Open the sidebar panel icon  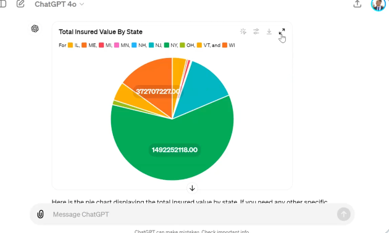pos(3,4)
